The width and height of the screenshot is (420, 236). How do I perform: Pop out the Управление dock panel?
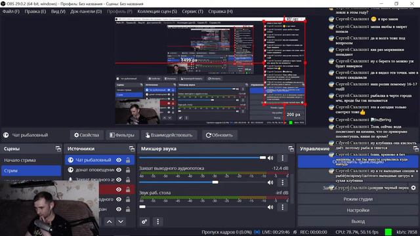coord(415,149)
